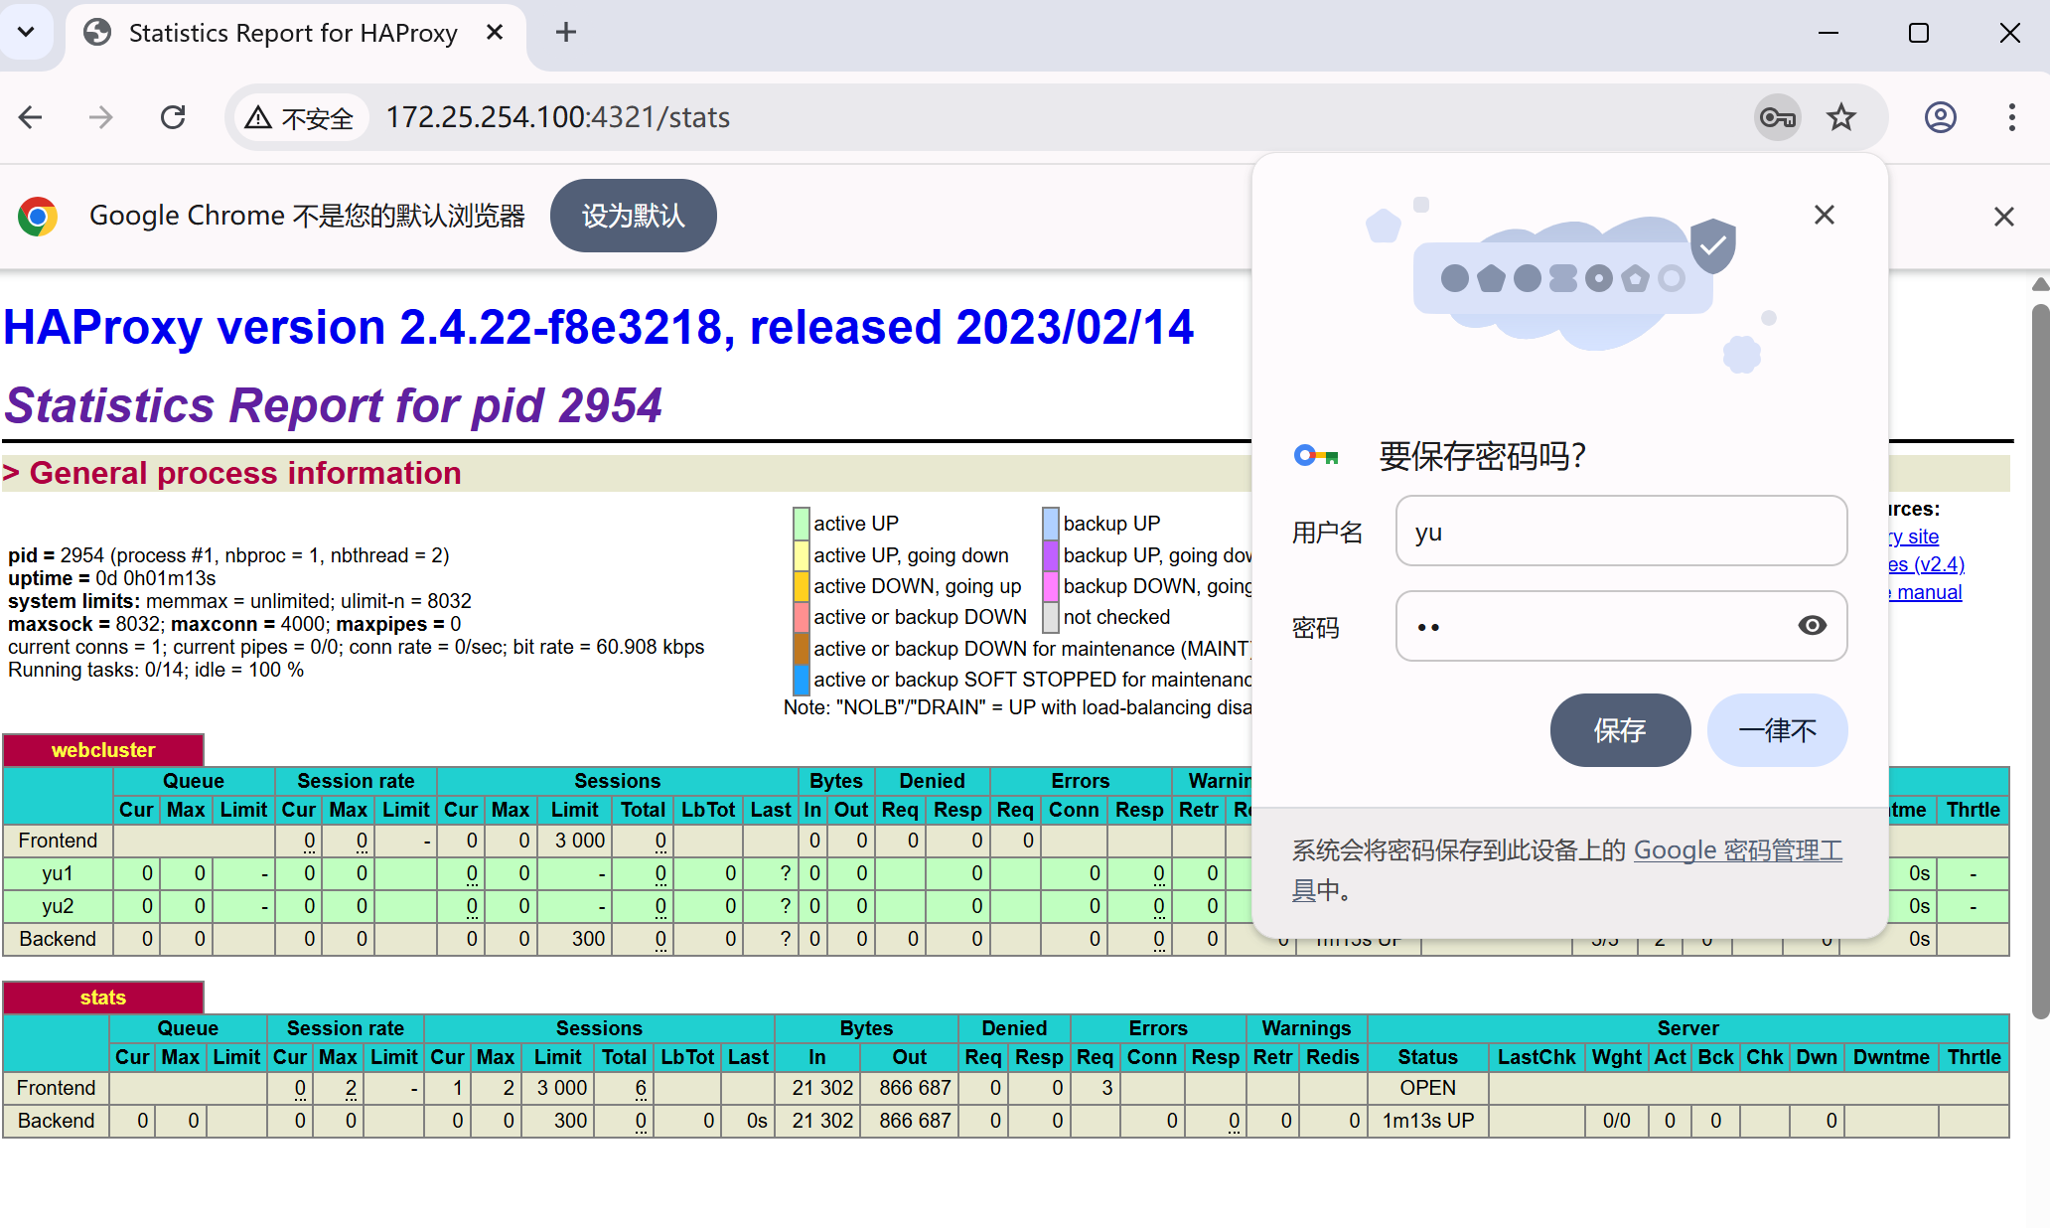
Task: Click the password key icon in address bar
Action: click(1777, 118)
